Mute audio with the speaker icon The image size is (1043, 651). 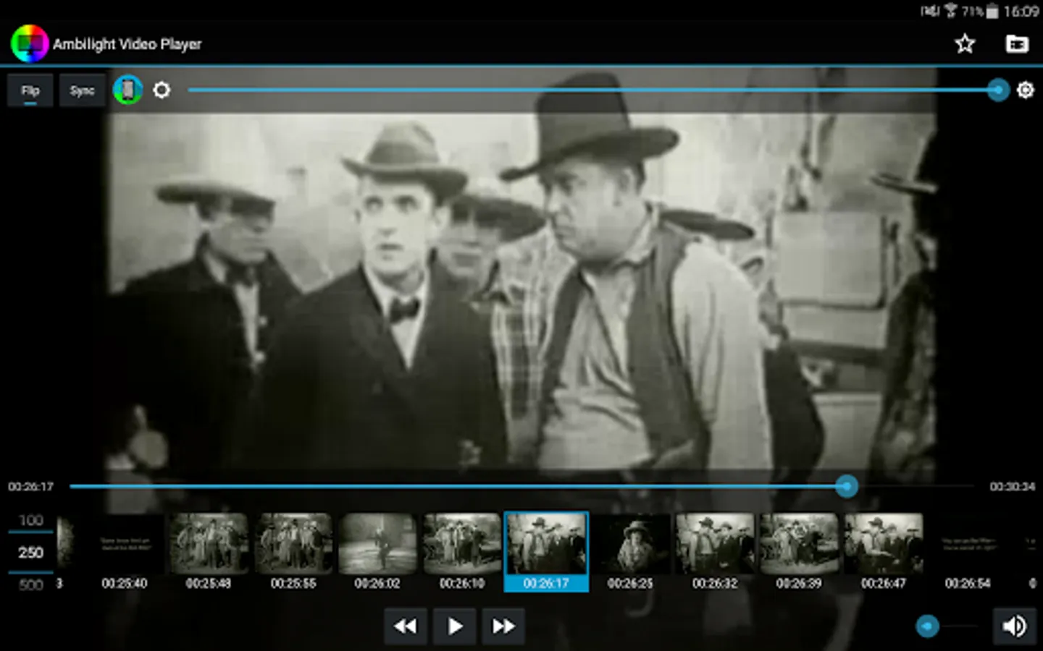click(x=1014, y=626)
